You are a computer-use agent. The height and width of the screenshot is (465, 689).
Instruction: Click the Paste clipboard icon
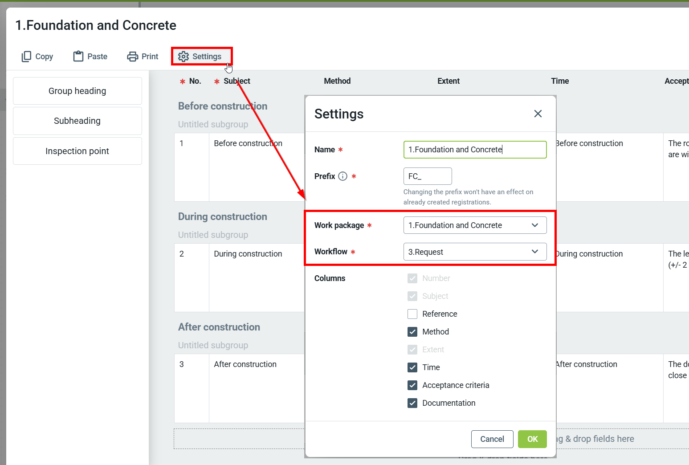pos(78,57)
